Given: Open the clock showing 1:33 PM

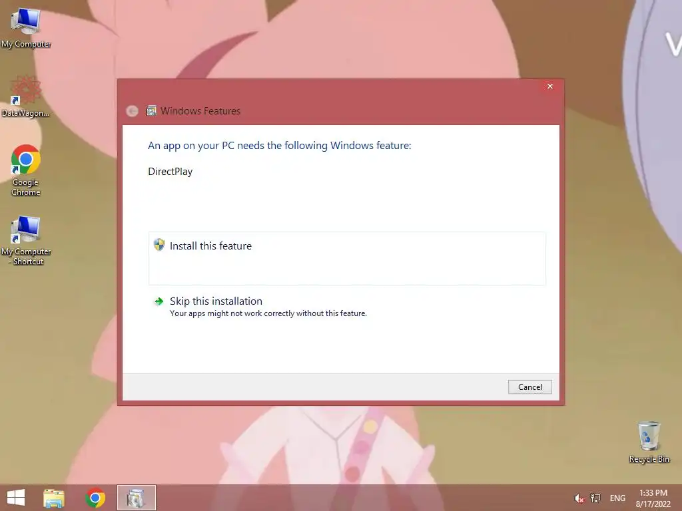Looking at the screenshot, I should point(653,498).
